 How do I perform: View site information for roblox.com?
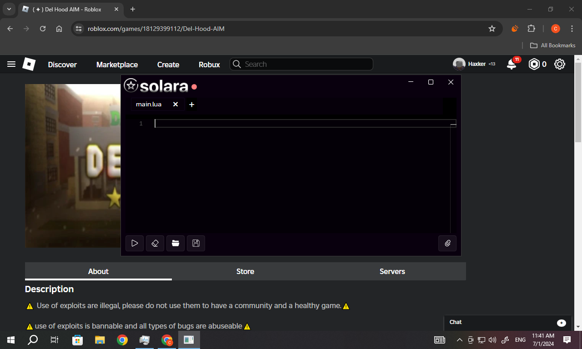79,29
